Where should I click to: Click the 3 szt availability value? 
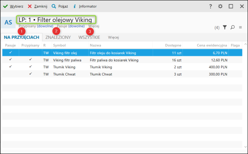[178, 74]
